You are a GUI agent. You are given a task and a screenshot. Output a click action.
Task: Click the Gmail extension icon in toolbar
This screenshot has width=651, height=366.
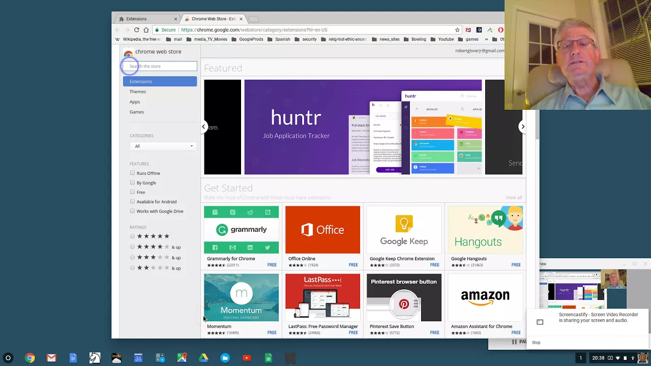pyautogui.click(x=468, y=29)
